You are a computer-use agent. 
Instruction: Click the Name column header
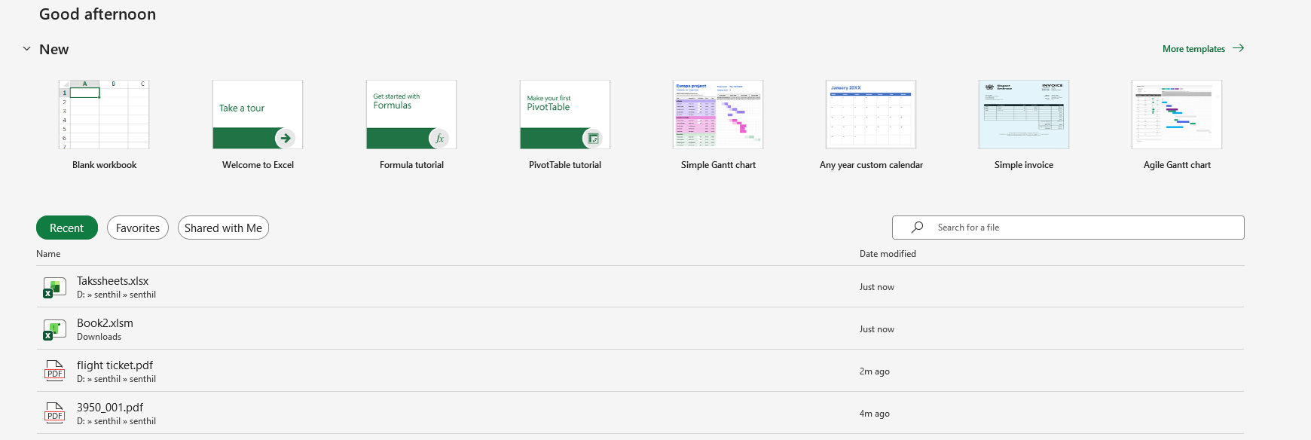tap(48, 254)
